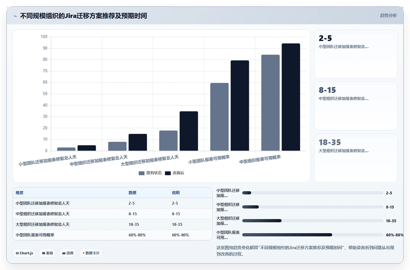Open the 2-5 data card
410x270 pixels.
[356, 54]
